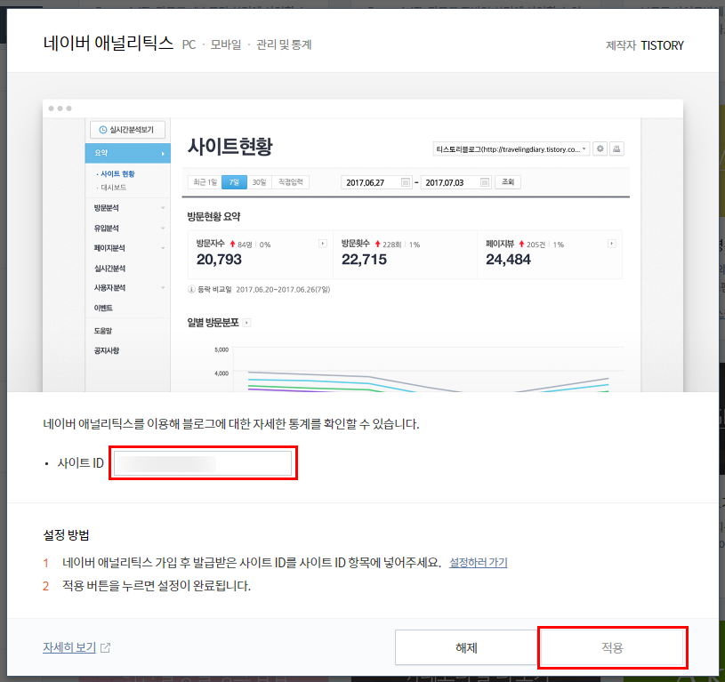
Task: Open the calendar icon for end date
Action: pos(485,182)
